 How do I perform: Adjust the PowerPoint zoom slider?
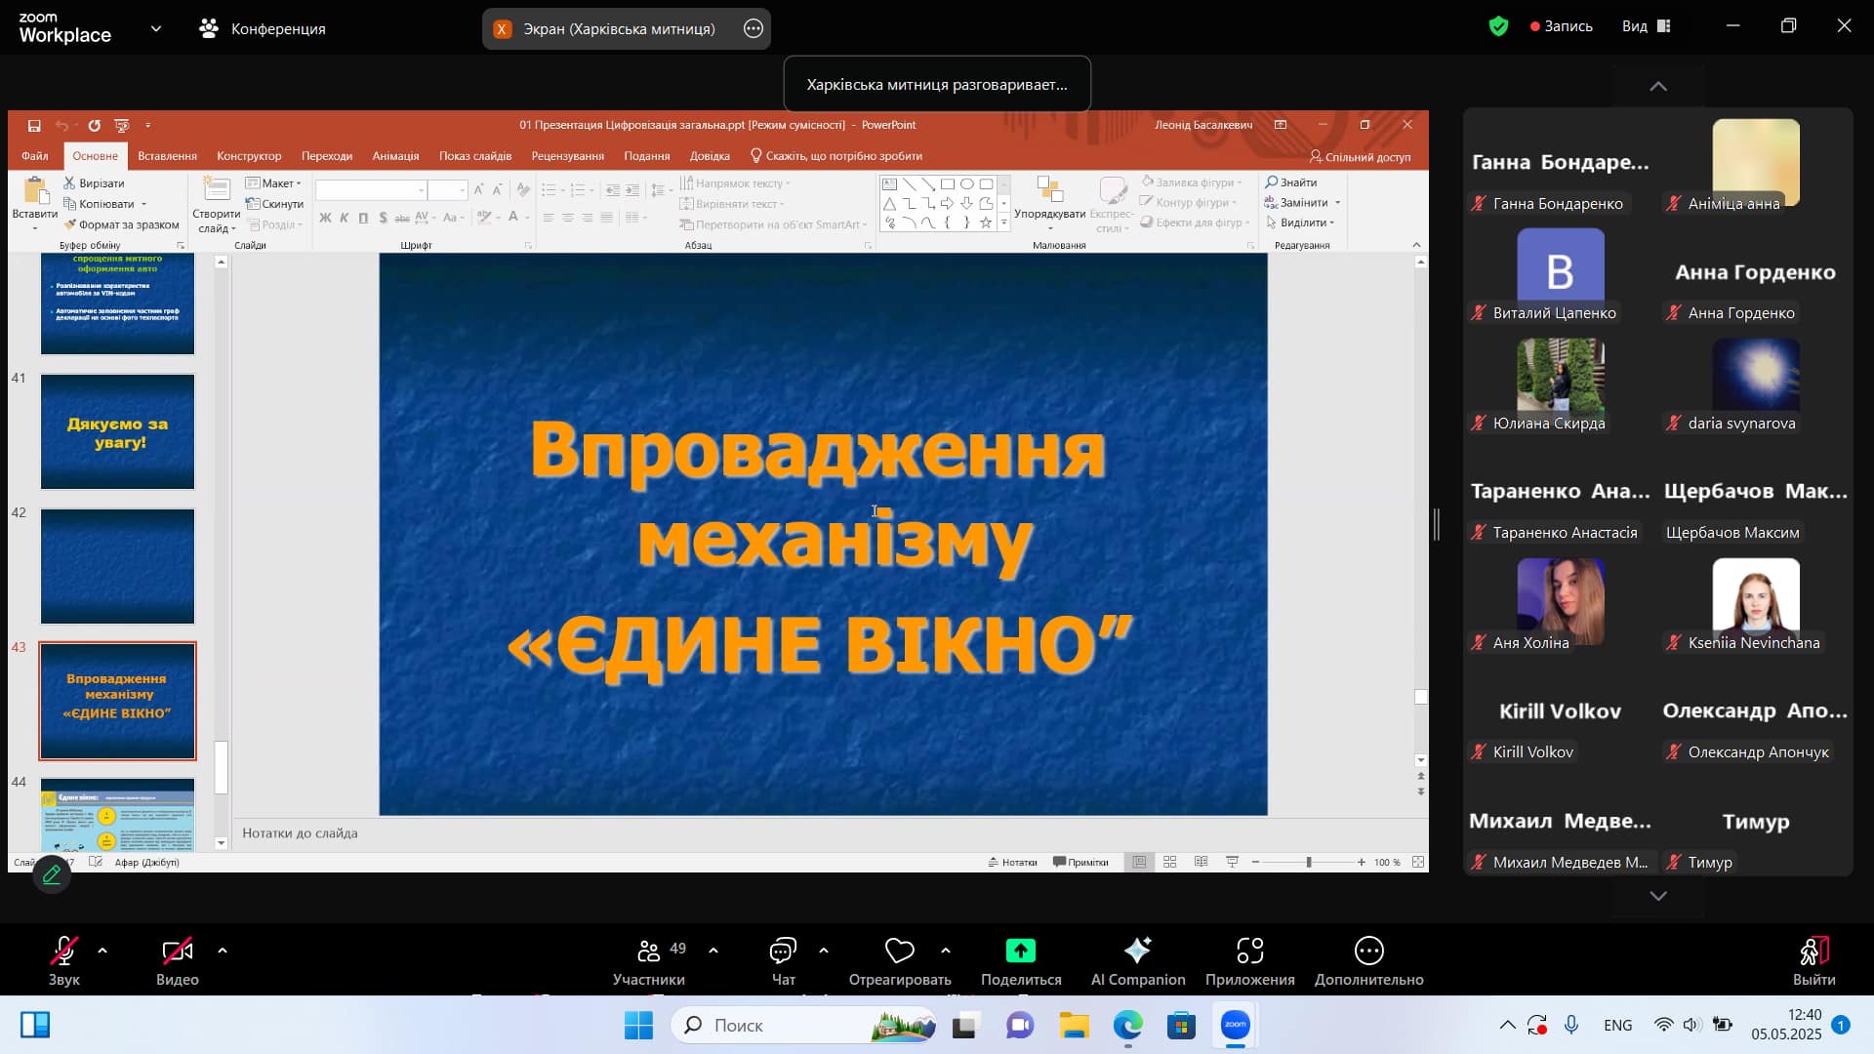1308,863
